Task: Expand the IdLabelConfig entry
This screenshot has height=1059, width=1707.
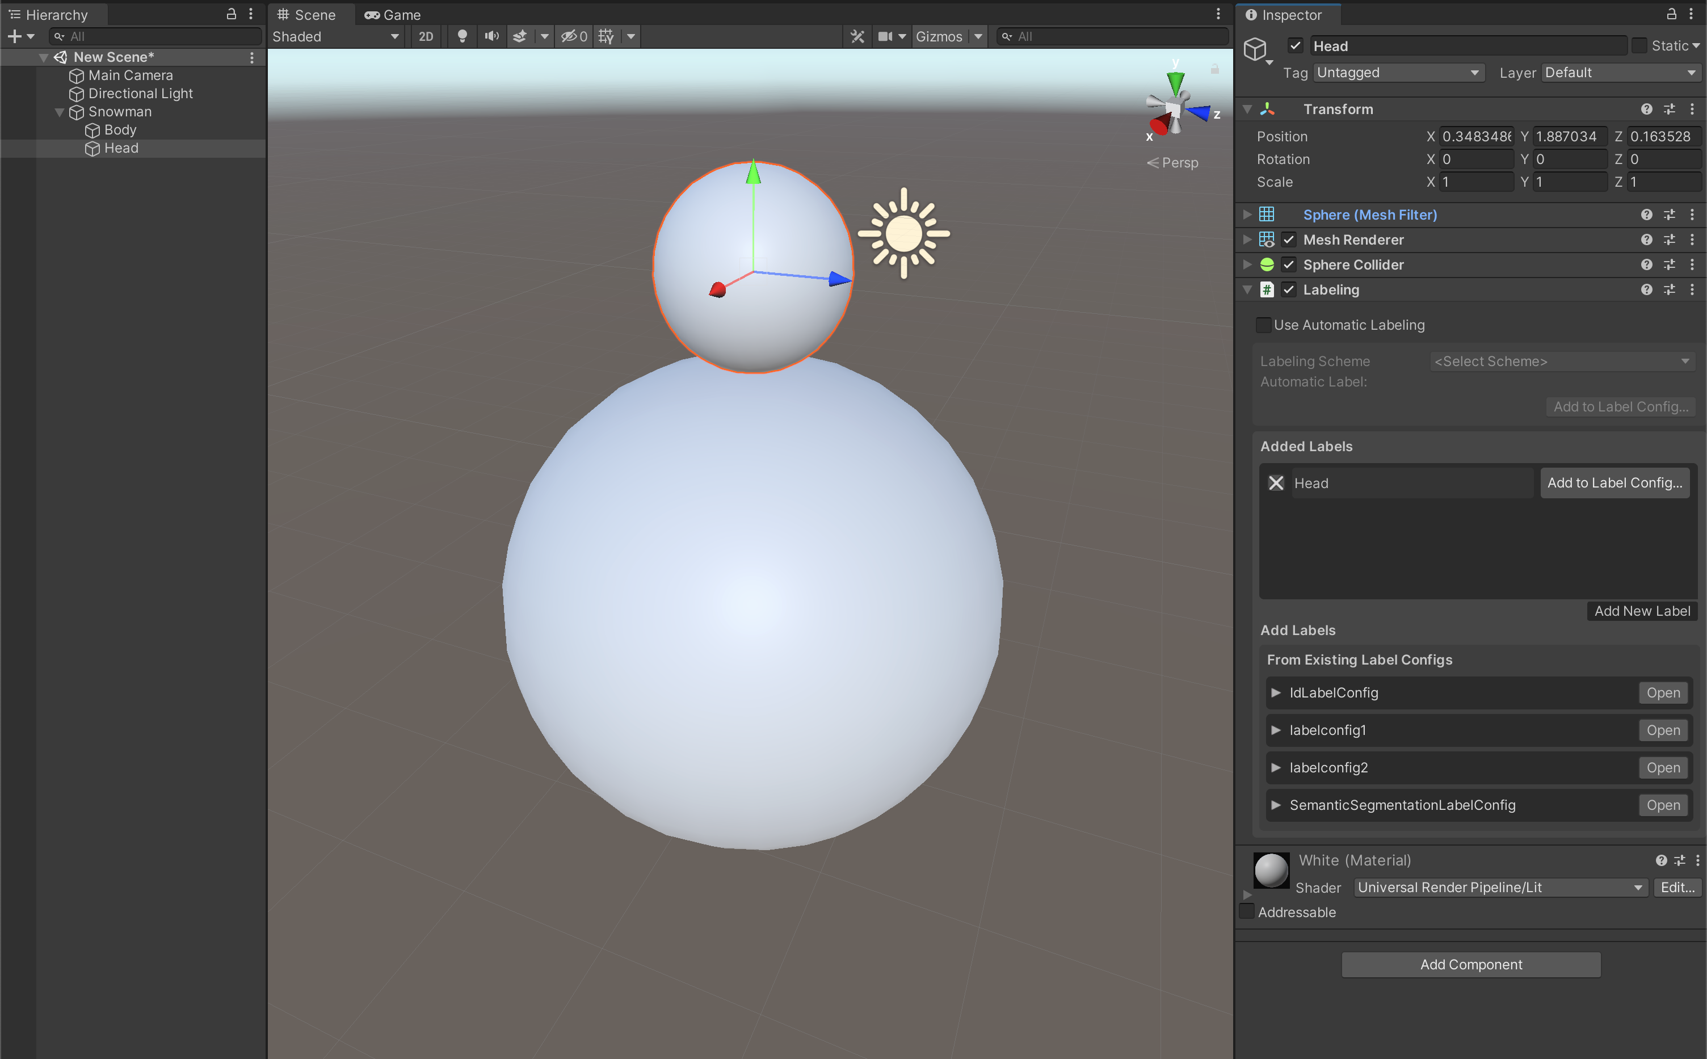Action: pyautogui.click(x=1276, y=693)
